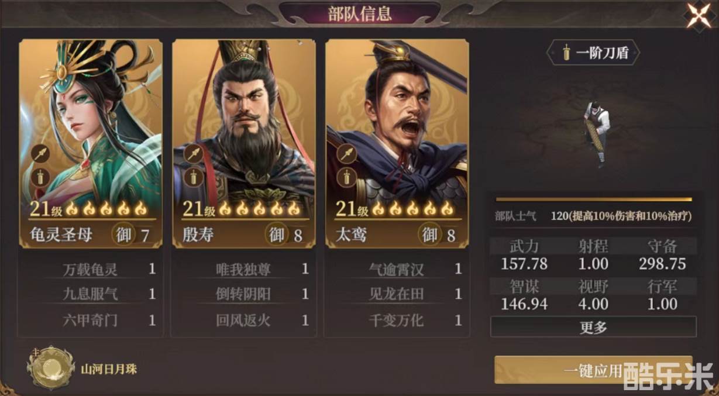The image size is (719, 396).
Task: Select skill 万载龟灵
Action: point(91,270)
